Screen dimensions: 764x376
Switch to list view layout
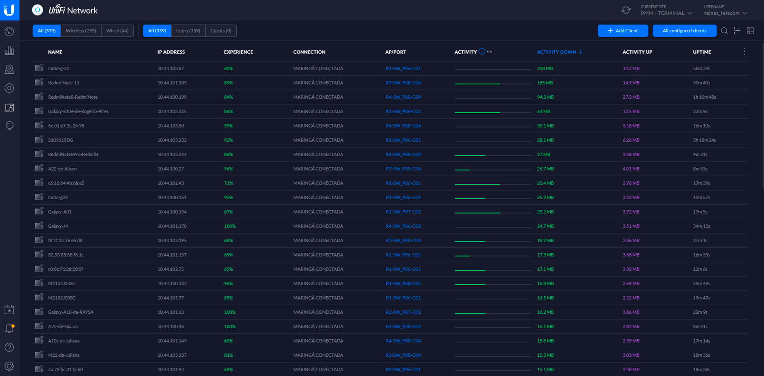[737, 31]
